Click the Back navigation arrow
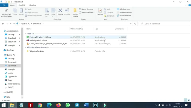 click(x=3, y=24)
